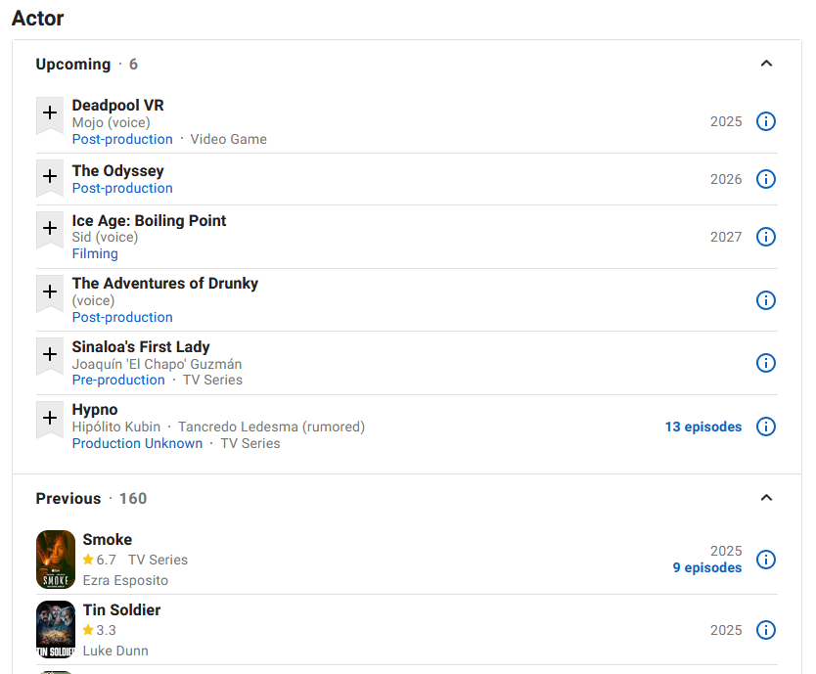Show info for Ice Age: Boiling Point
Viewport: 816px width, 674px height.
(x=765, y=237)
